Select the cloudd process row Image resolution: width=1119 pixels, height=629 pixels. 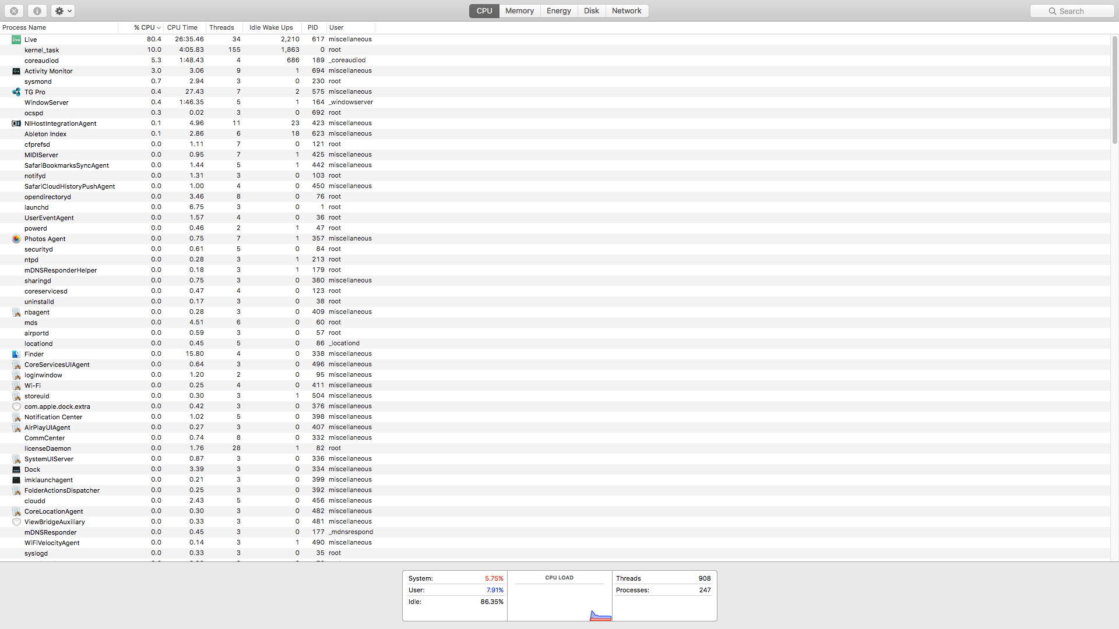coord(555,501)
